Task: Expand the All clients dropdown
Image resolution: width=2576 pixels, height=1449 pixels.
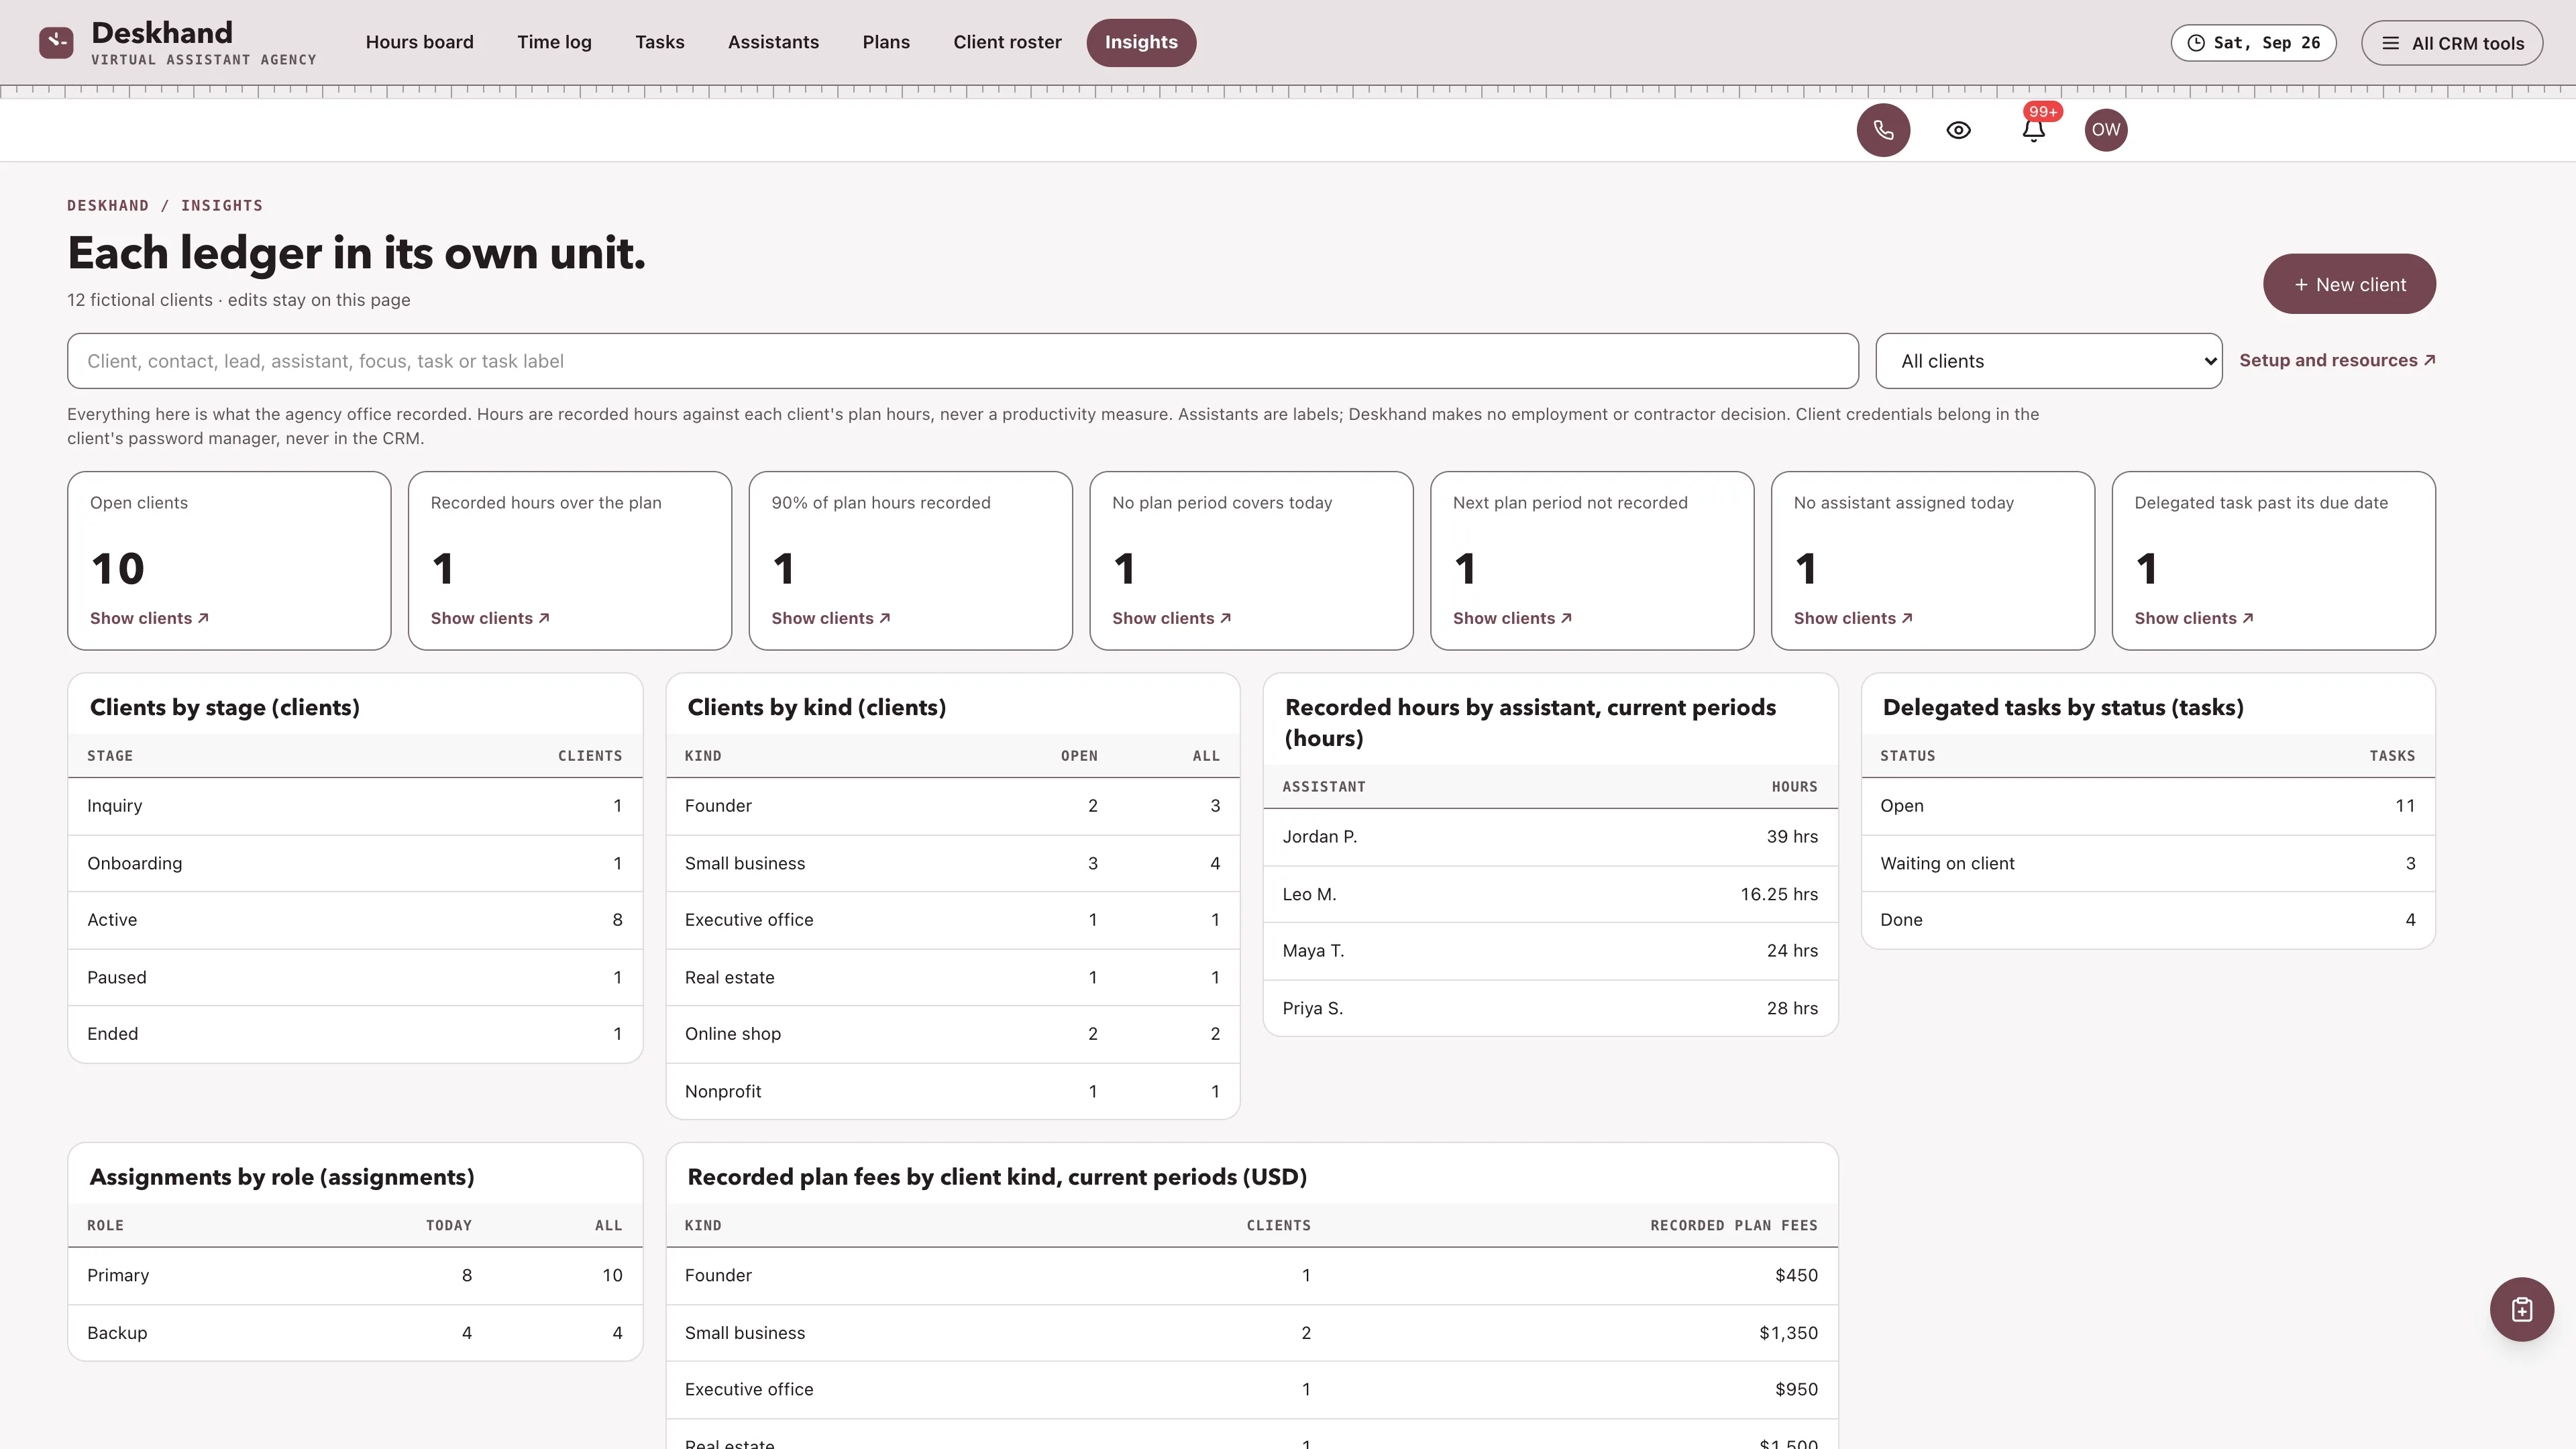Action: tap(2048, 361)
